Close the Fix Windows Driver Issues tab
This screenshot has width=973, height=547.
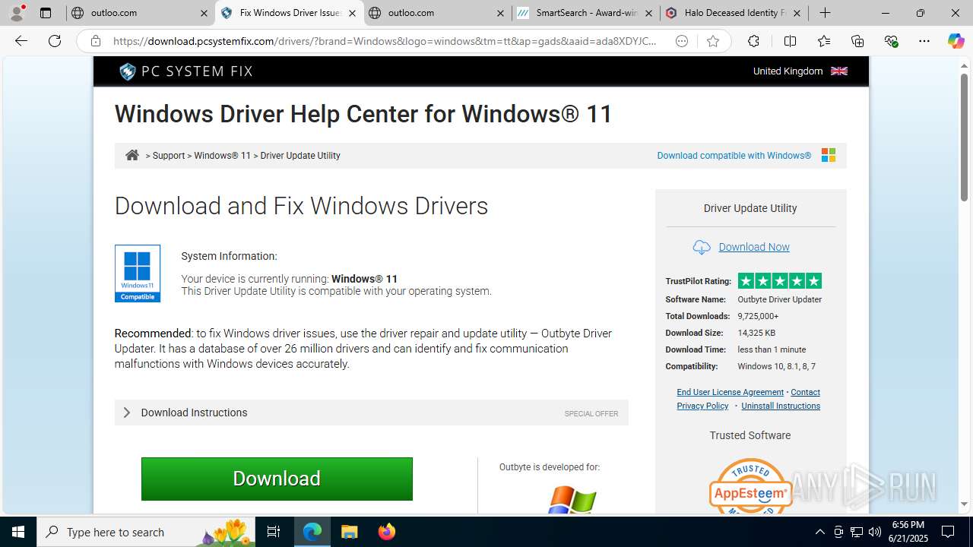[352, 13]
